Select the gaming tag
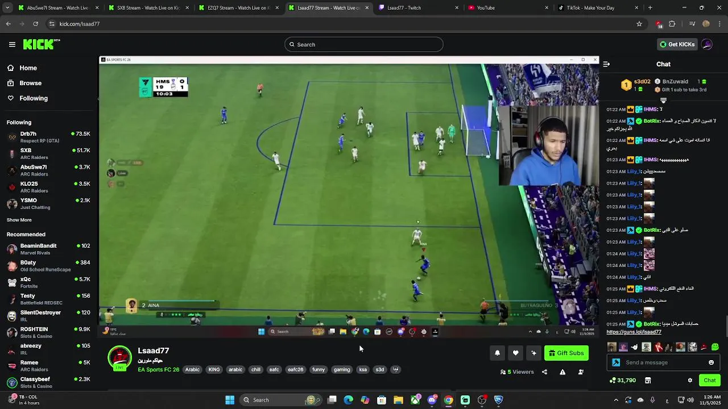 point(342,370)
